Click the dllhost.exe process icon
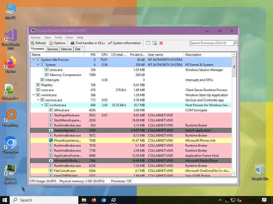The height and width of the screenshot is (204, 273). (x=51, y=110)
